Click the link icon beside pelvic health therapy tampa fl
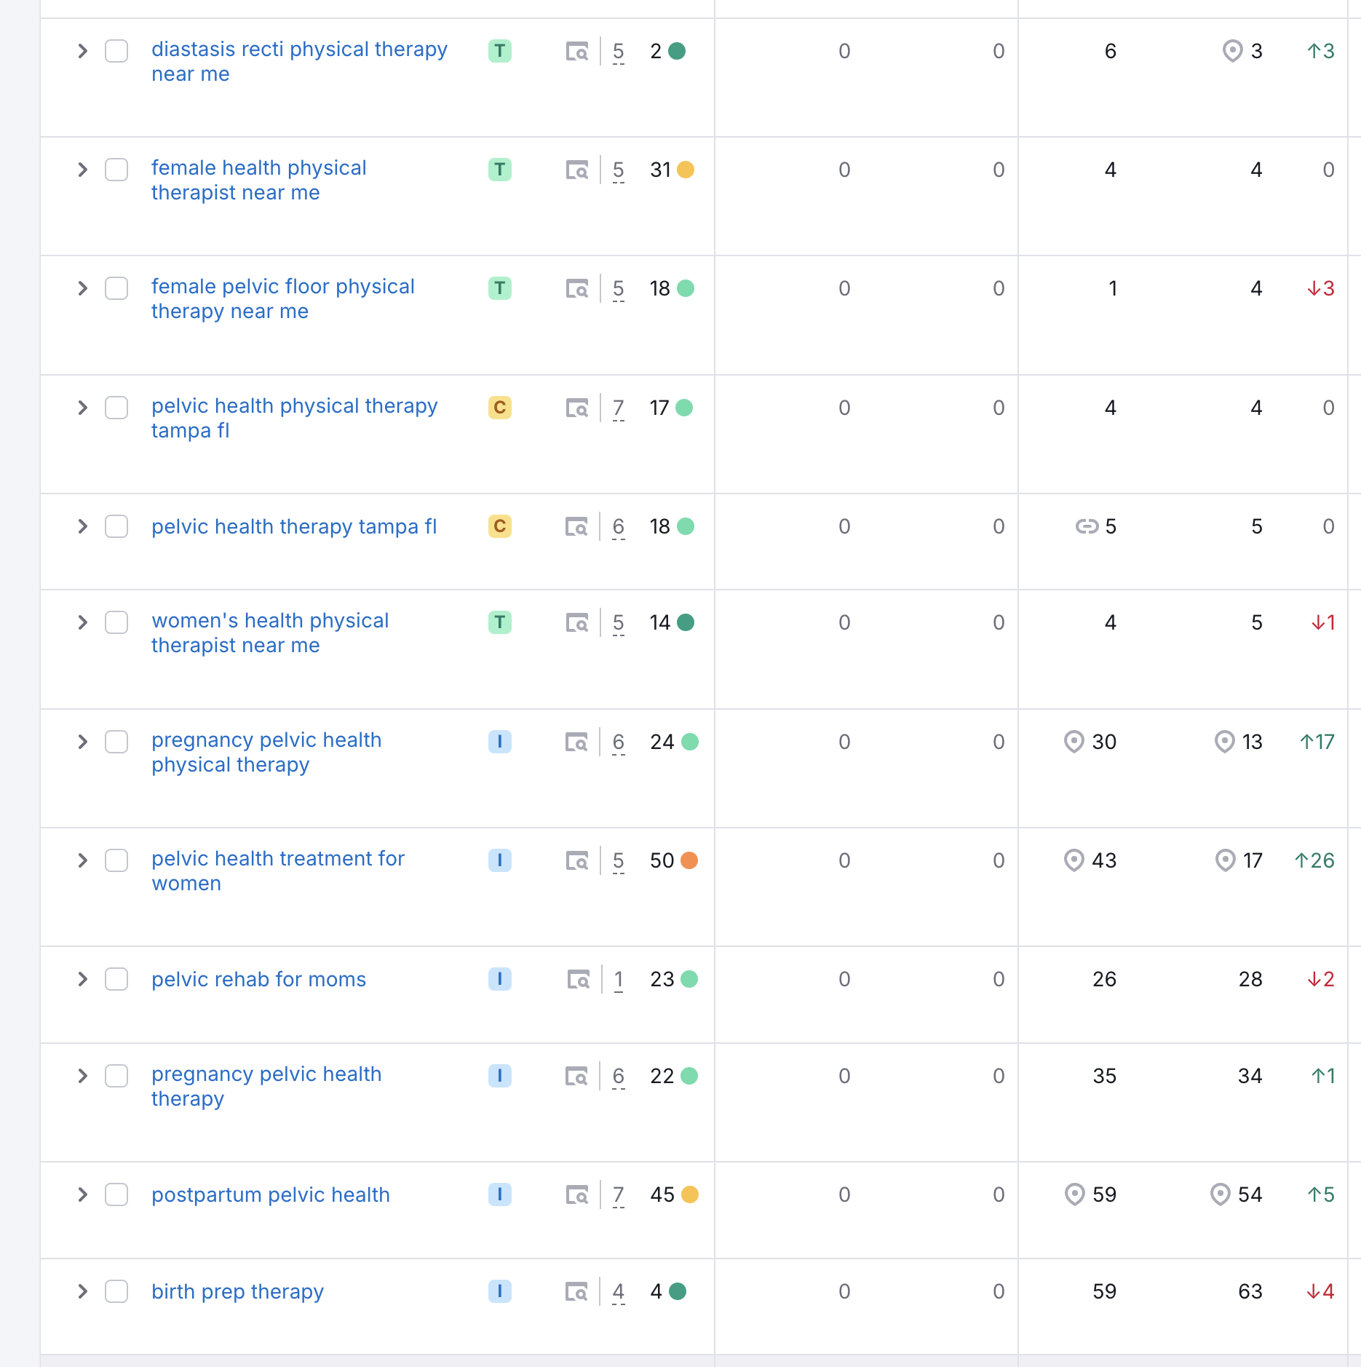The height and width of the screenshot is (1367, 1361). [1087, 526]
